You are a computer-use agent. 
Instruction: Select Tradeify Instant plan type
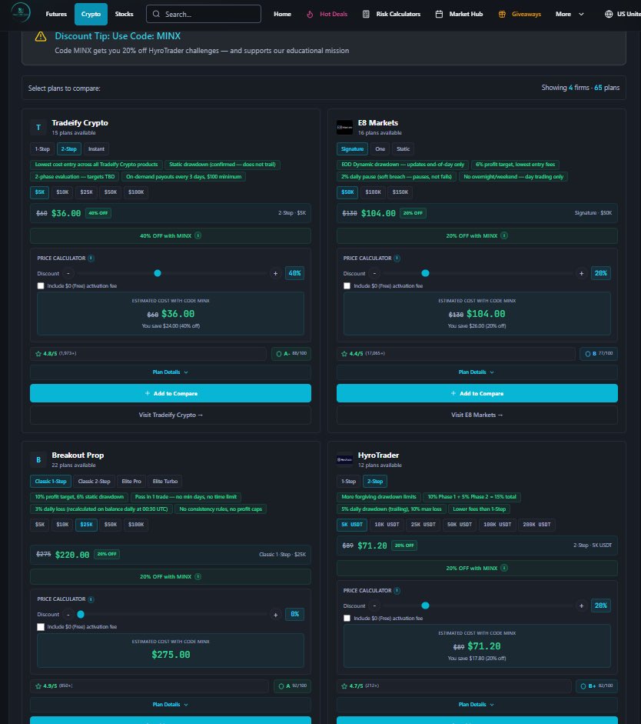point(96,149)
